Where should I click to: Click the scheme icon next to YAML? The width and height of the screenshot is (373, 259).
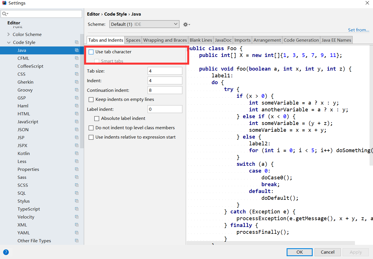point(77,233)
